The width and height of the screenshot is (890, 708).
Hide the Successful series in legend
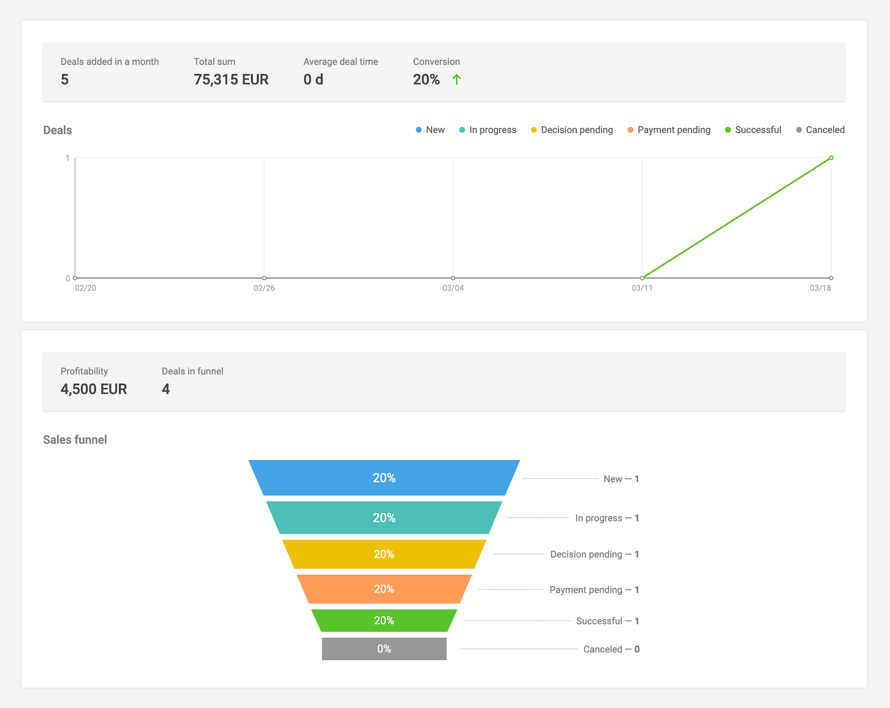pyautogui.click(x=753, y=130)
